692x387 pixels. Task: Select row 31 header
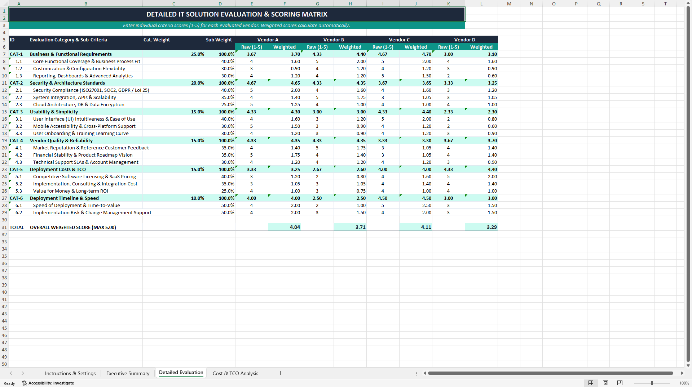pyautogui.click(x=4, y=227)
